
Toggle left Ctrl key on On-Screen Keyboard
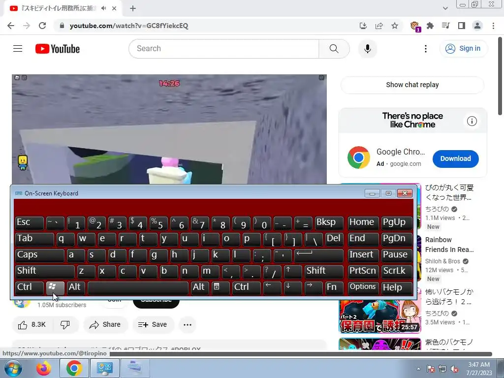coord(29,287)
